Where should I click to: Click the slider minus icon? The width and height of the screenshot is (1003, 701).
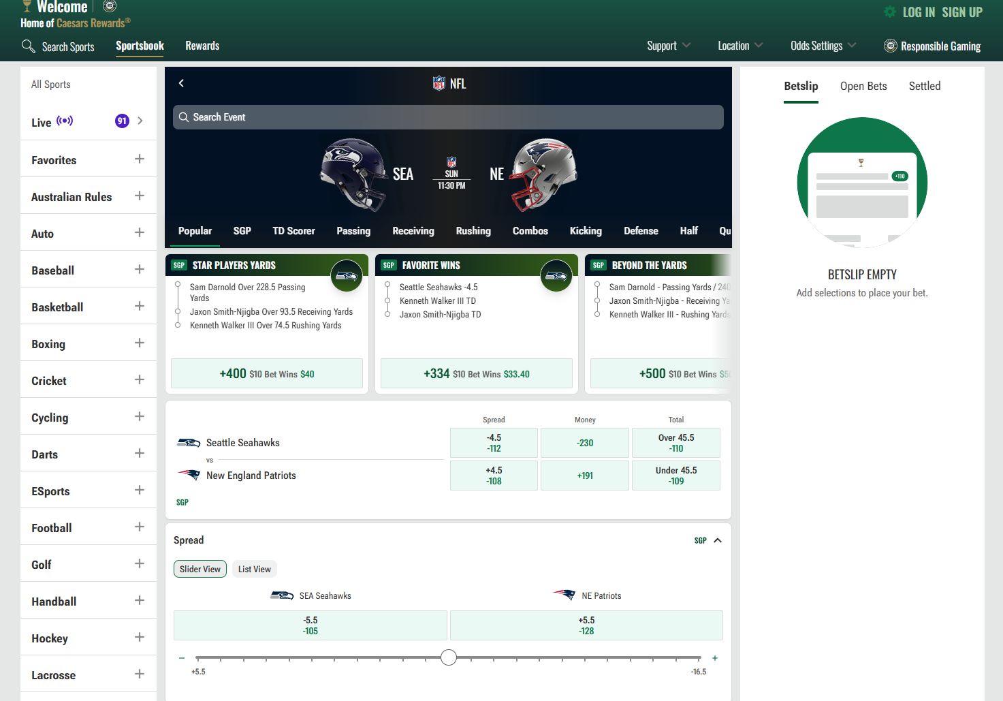pyautogui.click(x=182, y=658)
